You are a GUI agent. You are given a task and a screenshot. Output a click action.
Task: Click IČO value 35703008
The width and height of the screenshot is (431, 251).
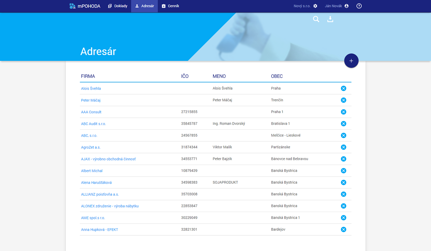[x=189, y=194]
